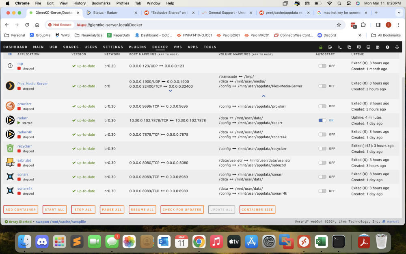This screenshot has width=406, height=254.
Task: Open Chrome tab search dropdown arrow
Action: tap(399, 13)
